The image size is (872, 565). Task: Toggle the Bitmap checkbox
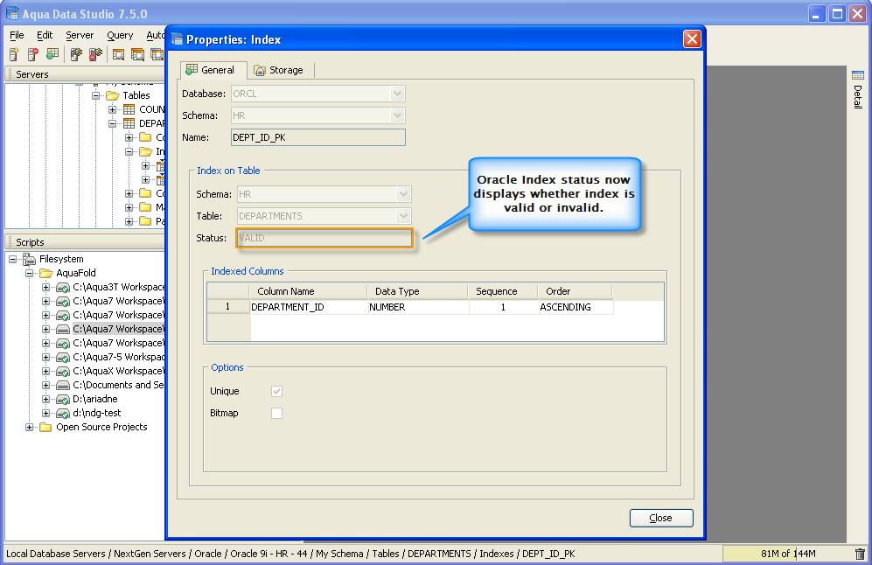(x=276, y=413)
